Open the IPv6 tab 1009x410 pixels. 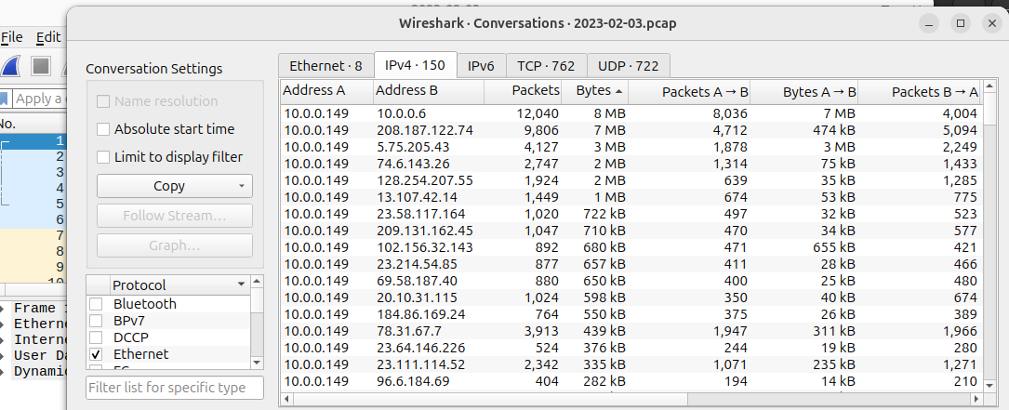coord(482,66)
